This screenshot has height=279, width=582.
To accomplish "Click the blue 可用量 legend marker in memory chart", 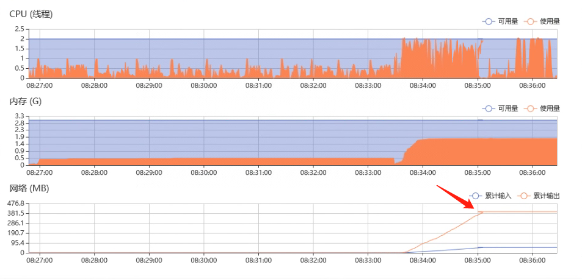I will (488, 108).
